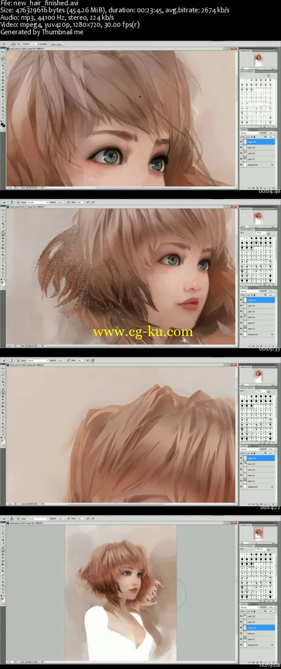Open layer blend mode dropdown, 00:09:33 frame
Screen dimensions: 281x669
(250, 291)
